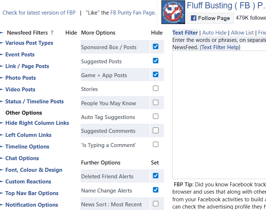
Task: Open the FB Purity Fan Page link
Action: 133,13
